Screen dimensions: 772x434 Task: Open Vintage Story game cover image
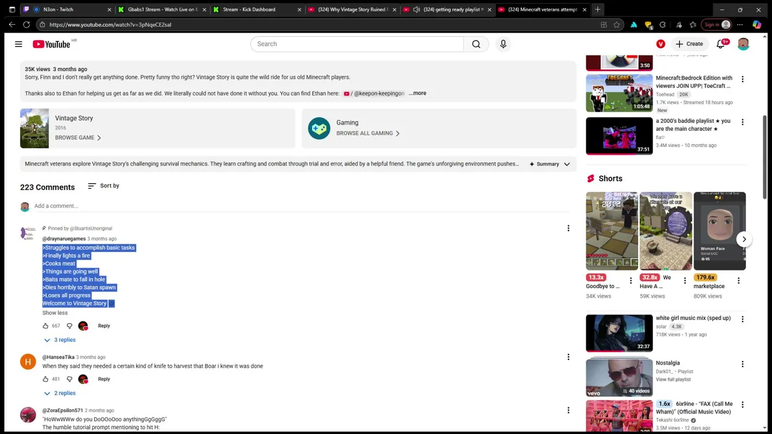coord(34,128)
